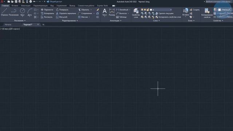233x131 pixels.
Task: Click Общий доступ (Share) button
Action: pyautogui.click(x=54, y=1)
